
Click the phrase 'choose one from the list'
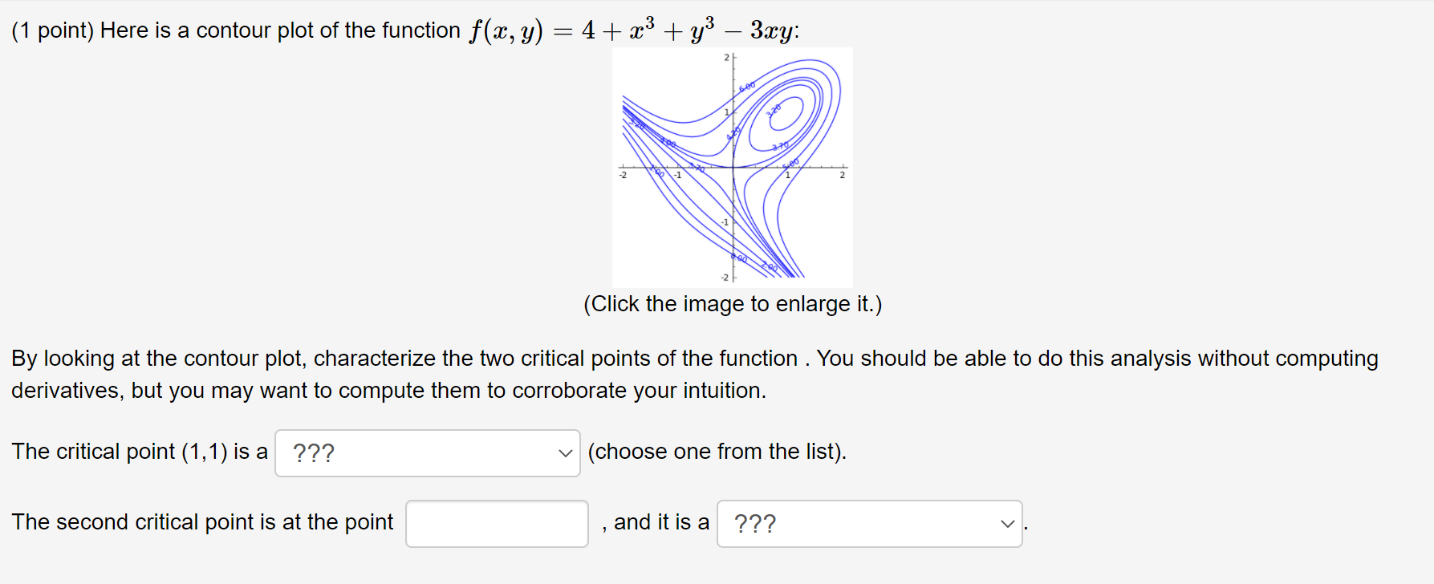716,452
